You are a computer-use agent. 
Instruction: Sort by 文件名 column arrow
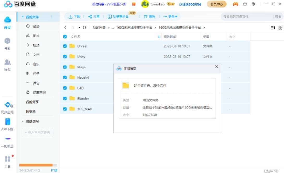159,37
